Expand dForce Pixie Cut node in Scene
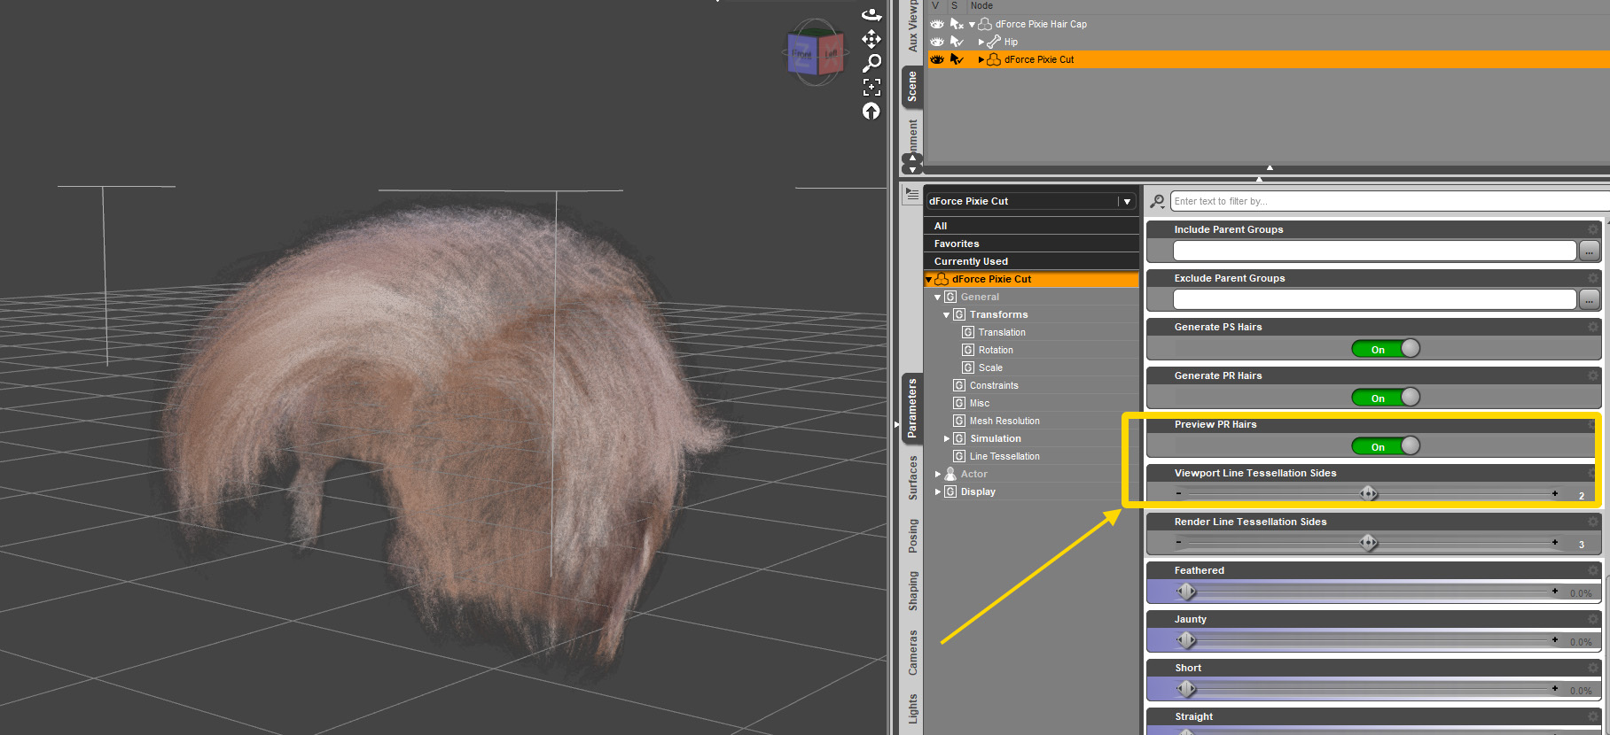1610x735 pixels. tap(981, 59)
